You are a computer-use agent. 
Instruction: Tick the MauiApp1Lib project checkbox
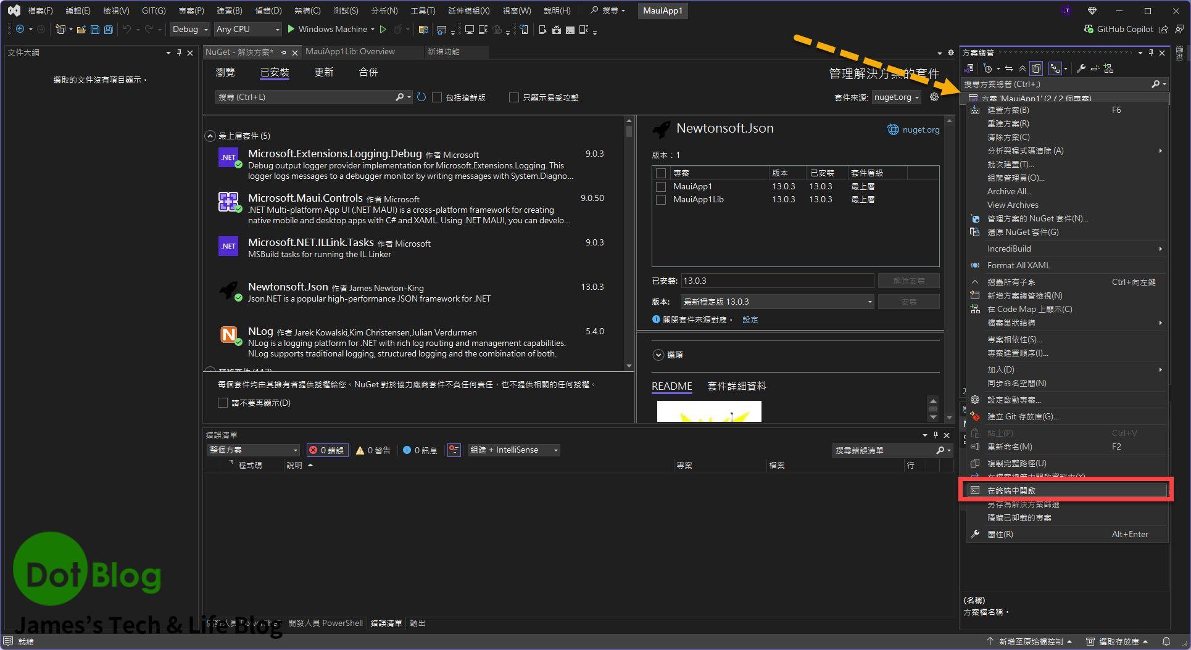click(x=661, y=200)
